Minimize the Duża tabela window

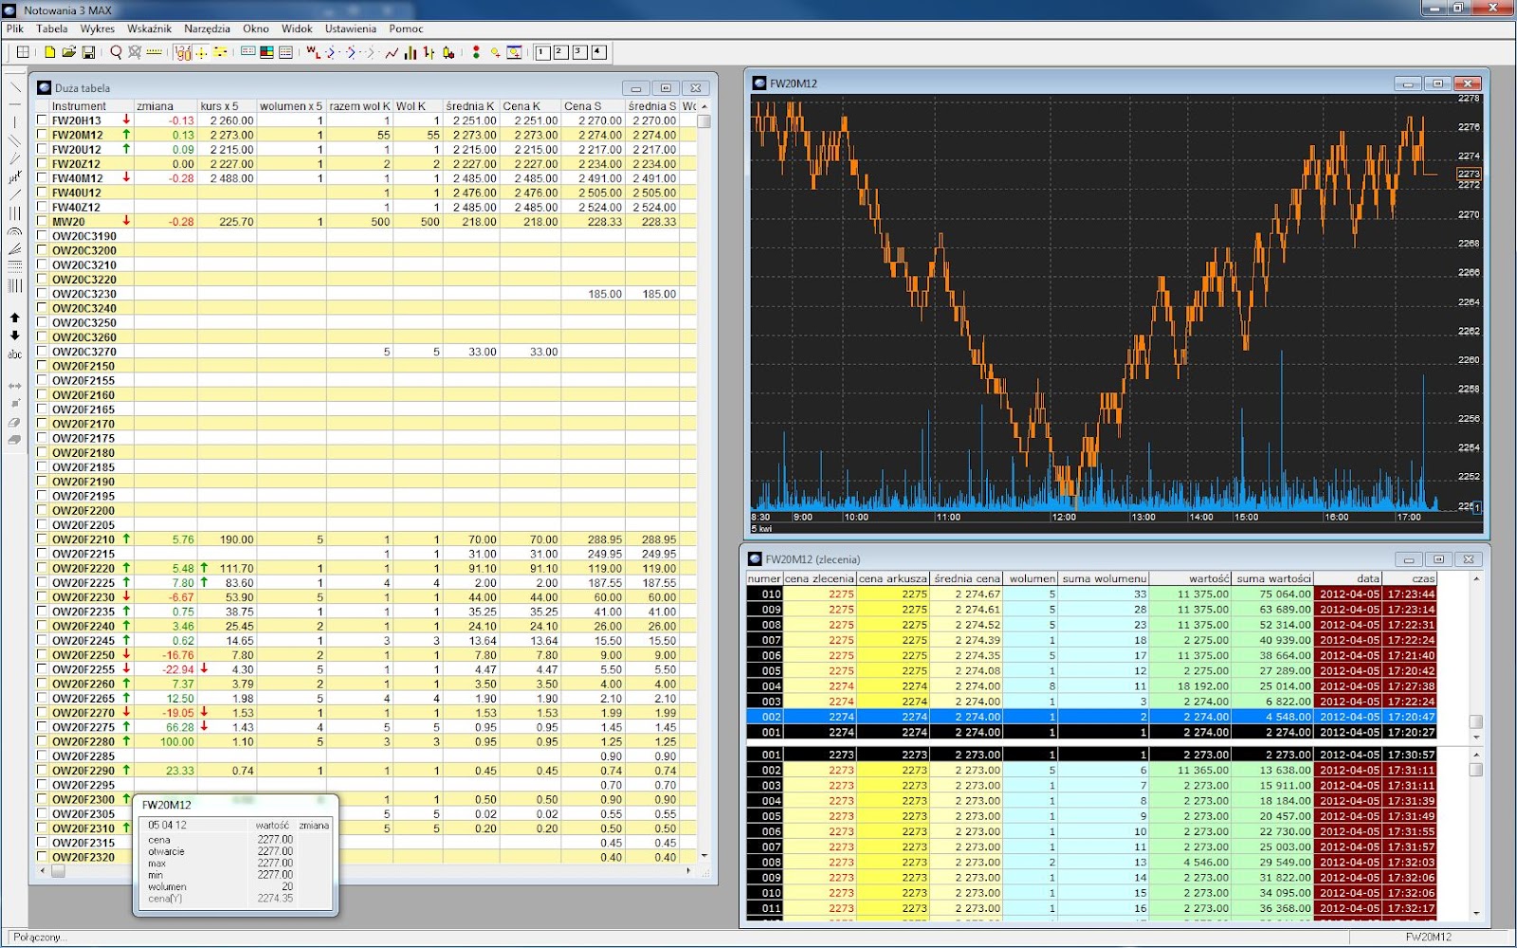(635, 88)
